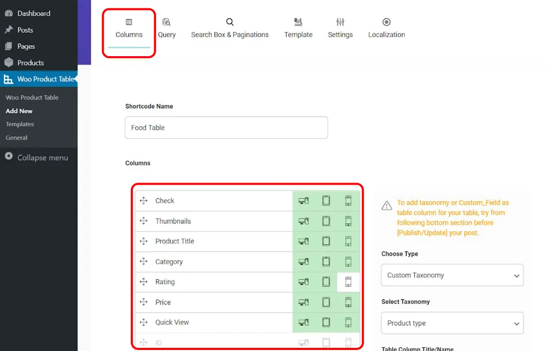The height and width of the screenshot is (351, 551).
Task: Click inside the Shortcode Name field
Action: coord(226,127)
